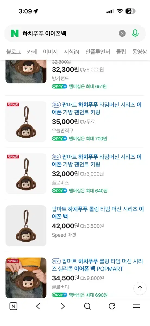The image size is (150, 326).
Task: Open the 35,000원 키링 product title
Action: 97,108
